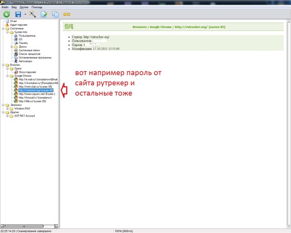Image resolution: width=291 pixels, height=233 pixels.
Task: Click the 100% [968ms] status bar entry
Action: pyautogui.click(x=124, y=231)
